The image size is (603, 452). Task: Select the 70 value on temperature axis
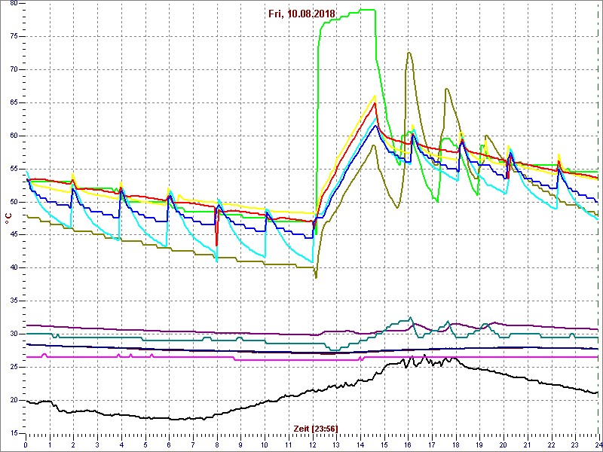(14, 69)
